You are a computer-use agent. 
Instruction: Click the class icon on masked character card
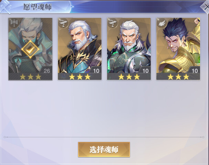13,23
